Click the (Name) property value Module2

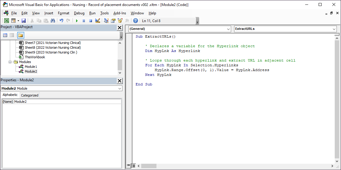[68, 102]
